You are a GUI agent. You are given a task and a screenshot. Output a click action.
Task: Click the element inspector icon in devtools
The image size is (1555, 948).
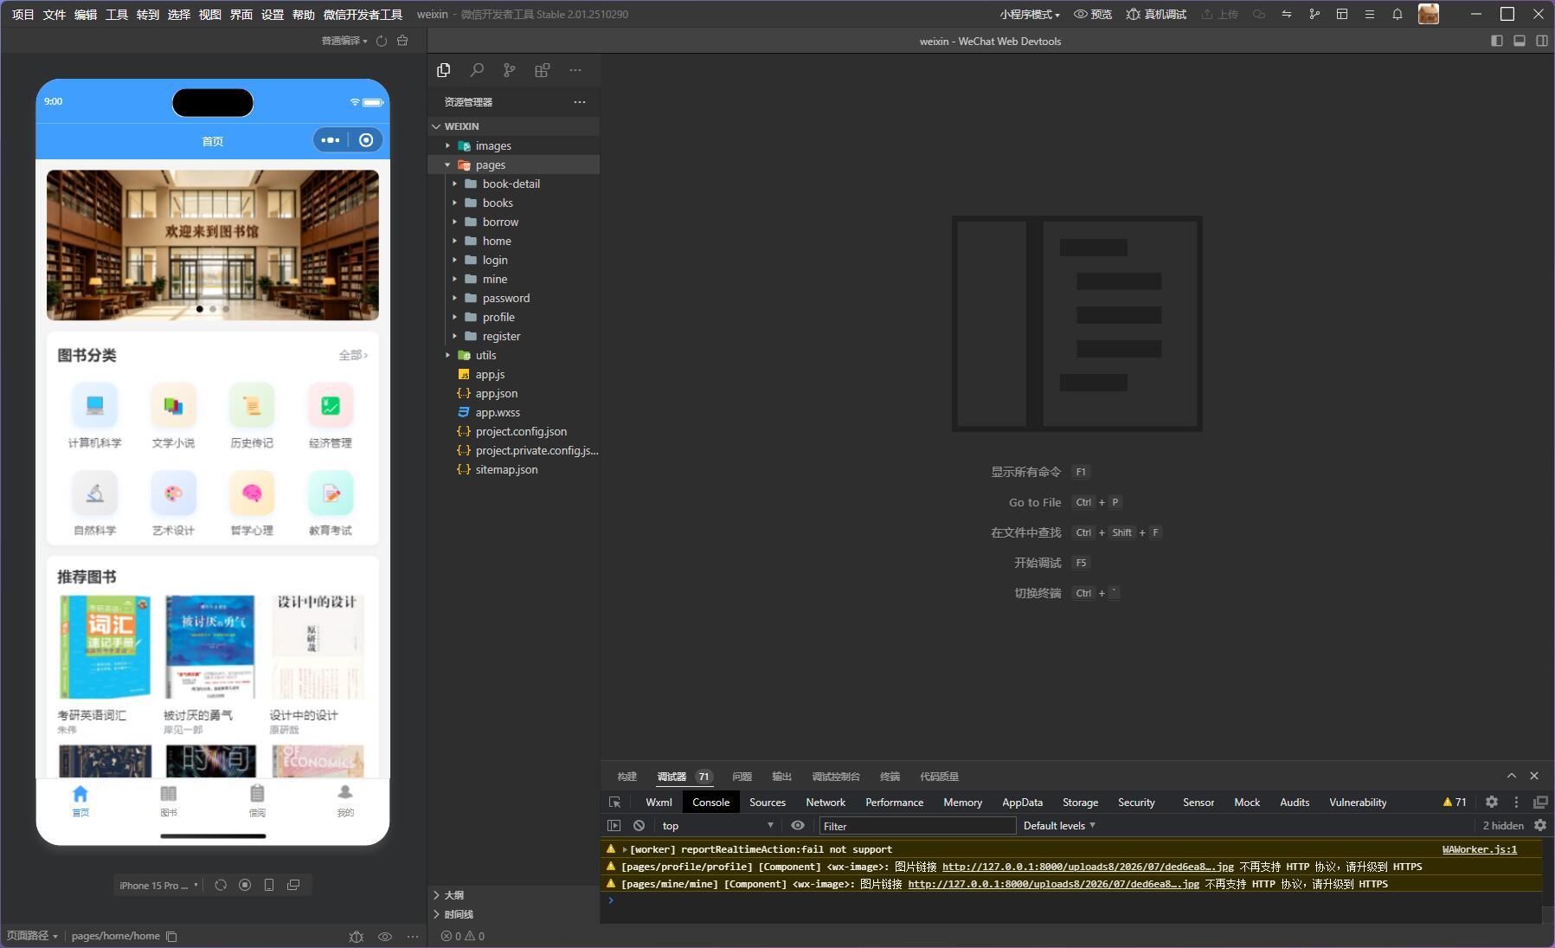(x=615, y=803)
